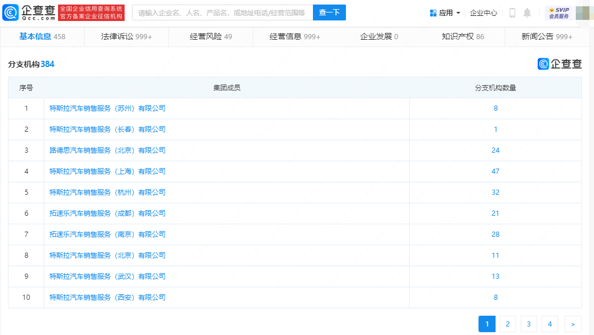Click the 企查查 logo in the header
The image size is (594, 335).
pos(29,12)
